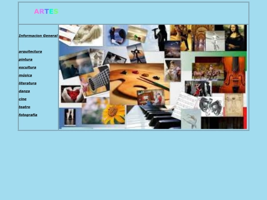Click the theater masks picture
This screenshot has height=200, width=267.
[x=211, y=107]
